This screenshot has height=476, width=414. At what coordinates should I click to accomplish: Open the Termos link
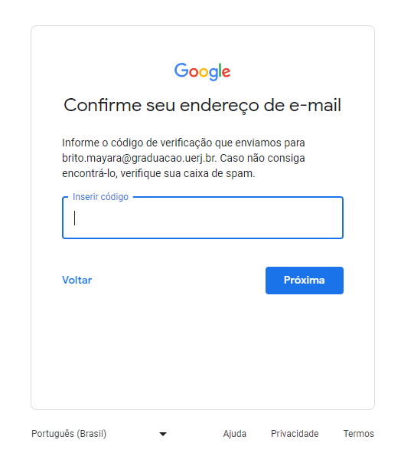point(359,434)
